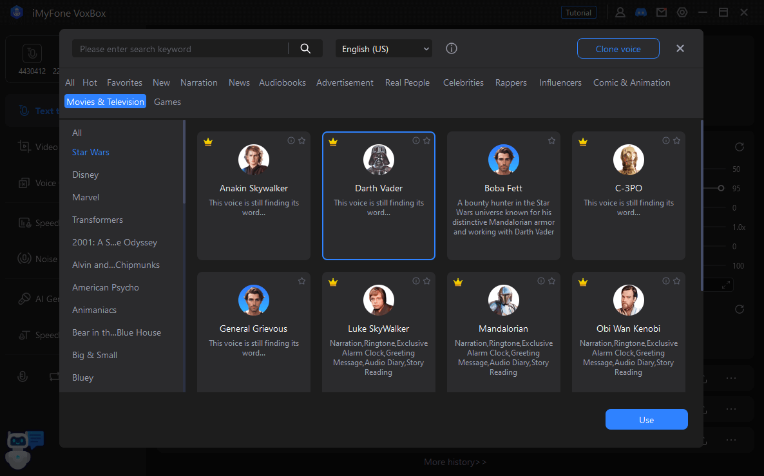Click the search keyword input field
Screen dimensions: 764x476
pyautogui.click(x=180, y=49)
